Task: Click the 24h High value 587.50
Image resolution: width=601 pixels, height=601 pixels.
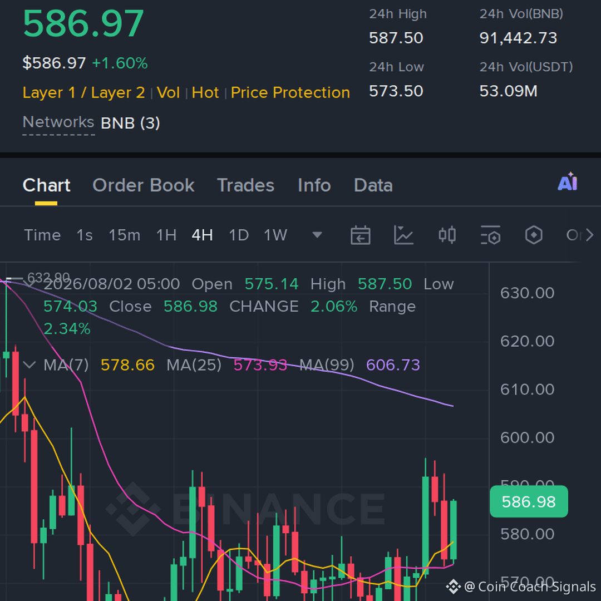Action: point(396,38)
